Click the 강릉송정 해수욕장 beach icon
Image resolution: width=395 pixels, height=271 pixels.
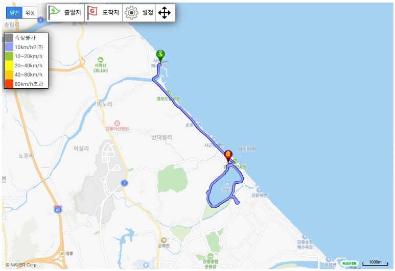coord(305,236)
